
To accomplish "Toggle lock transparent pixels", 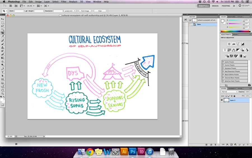I will [x=226, y=96].
